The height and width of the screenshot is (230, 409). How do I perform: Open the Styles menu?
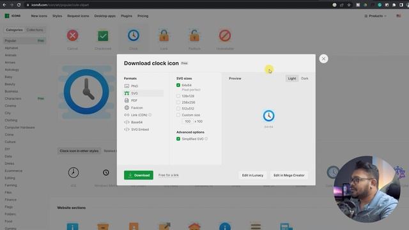[57, 16]
